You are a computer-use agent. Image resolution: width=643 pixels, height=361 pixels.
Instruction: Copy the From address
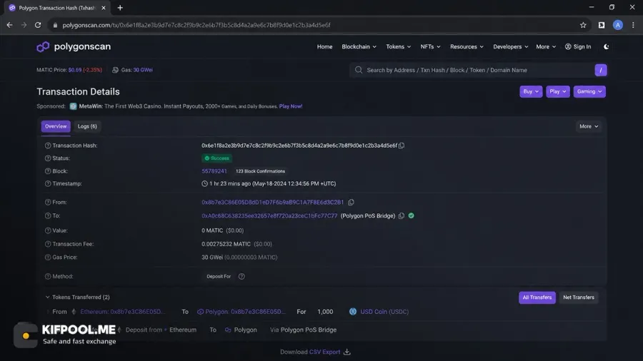[351, 202]
